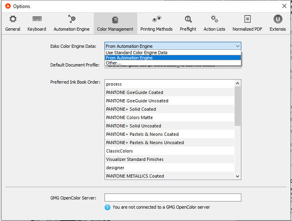Click the GMG OpenColor Server input field
Screen dimensions: 292x221
pos(173,198)
